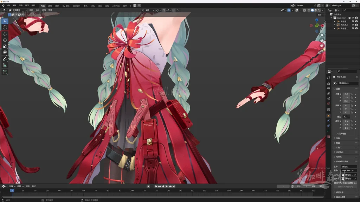Open the Scene properties tab

[x=329, y=99]
